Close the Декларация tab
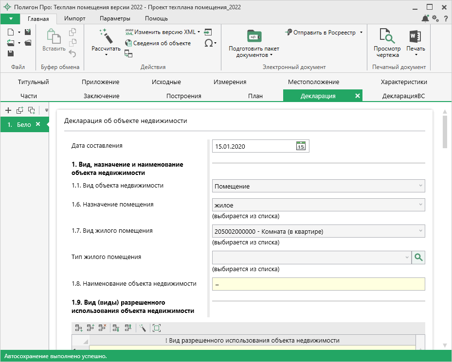 (x=358, y=96)
